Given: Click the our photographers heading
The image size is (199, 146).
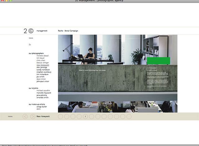Looking at the screenshot, I should coord(36,53).
